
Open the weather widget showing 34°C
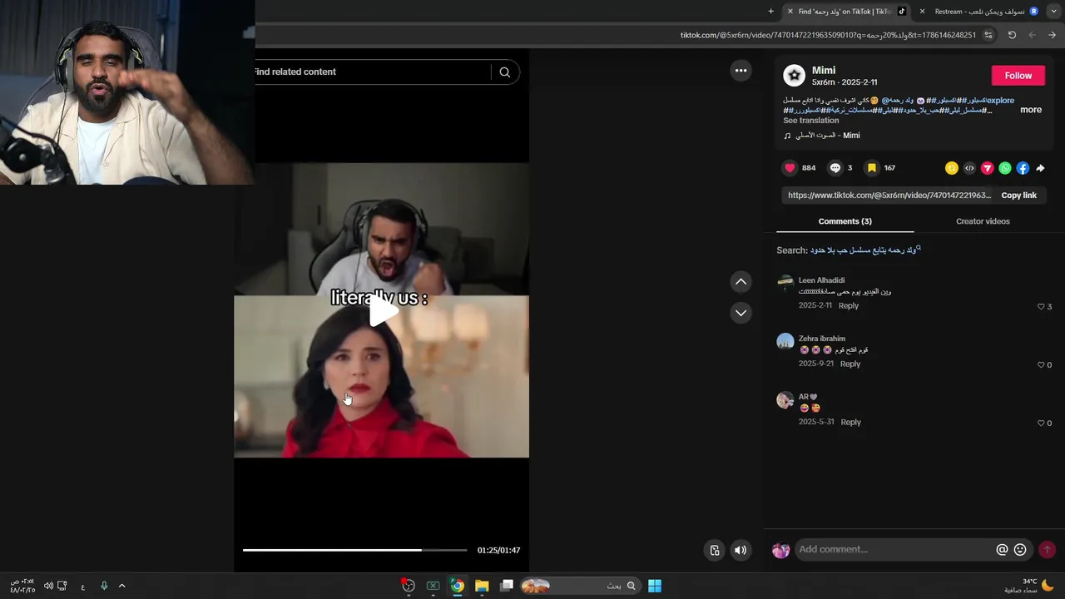pyautogui.click(x=1029, y=586)
